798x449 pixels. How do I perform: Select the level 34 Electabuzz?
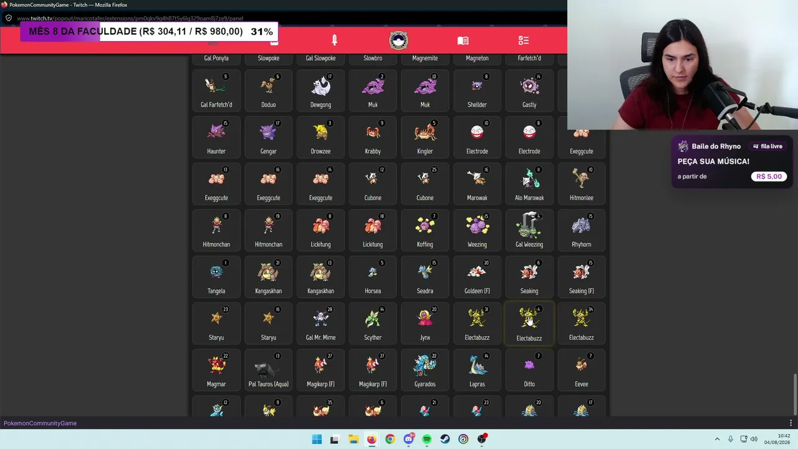click(x=581, y=324)
